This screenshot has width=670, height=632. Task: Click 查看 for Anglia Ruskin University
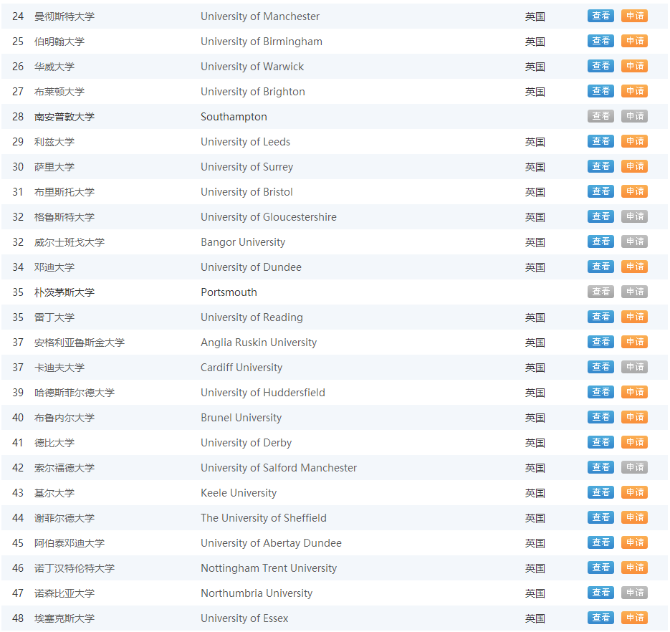click(600, 342)
